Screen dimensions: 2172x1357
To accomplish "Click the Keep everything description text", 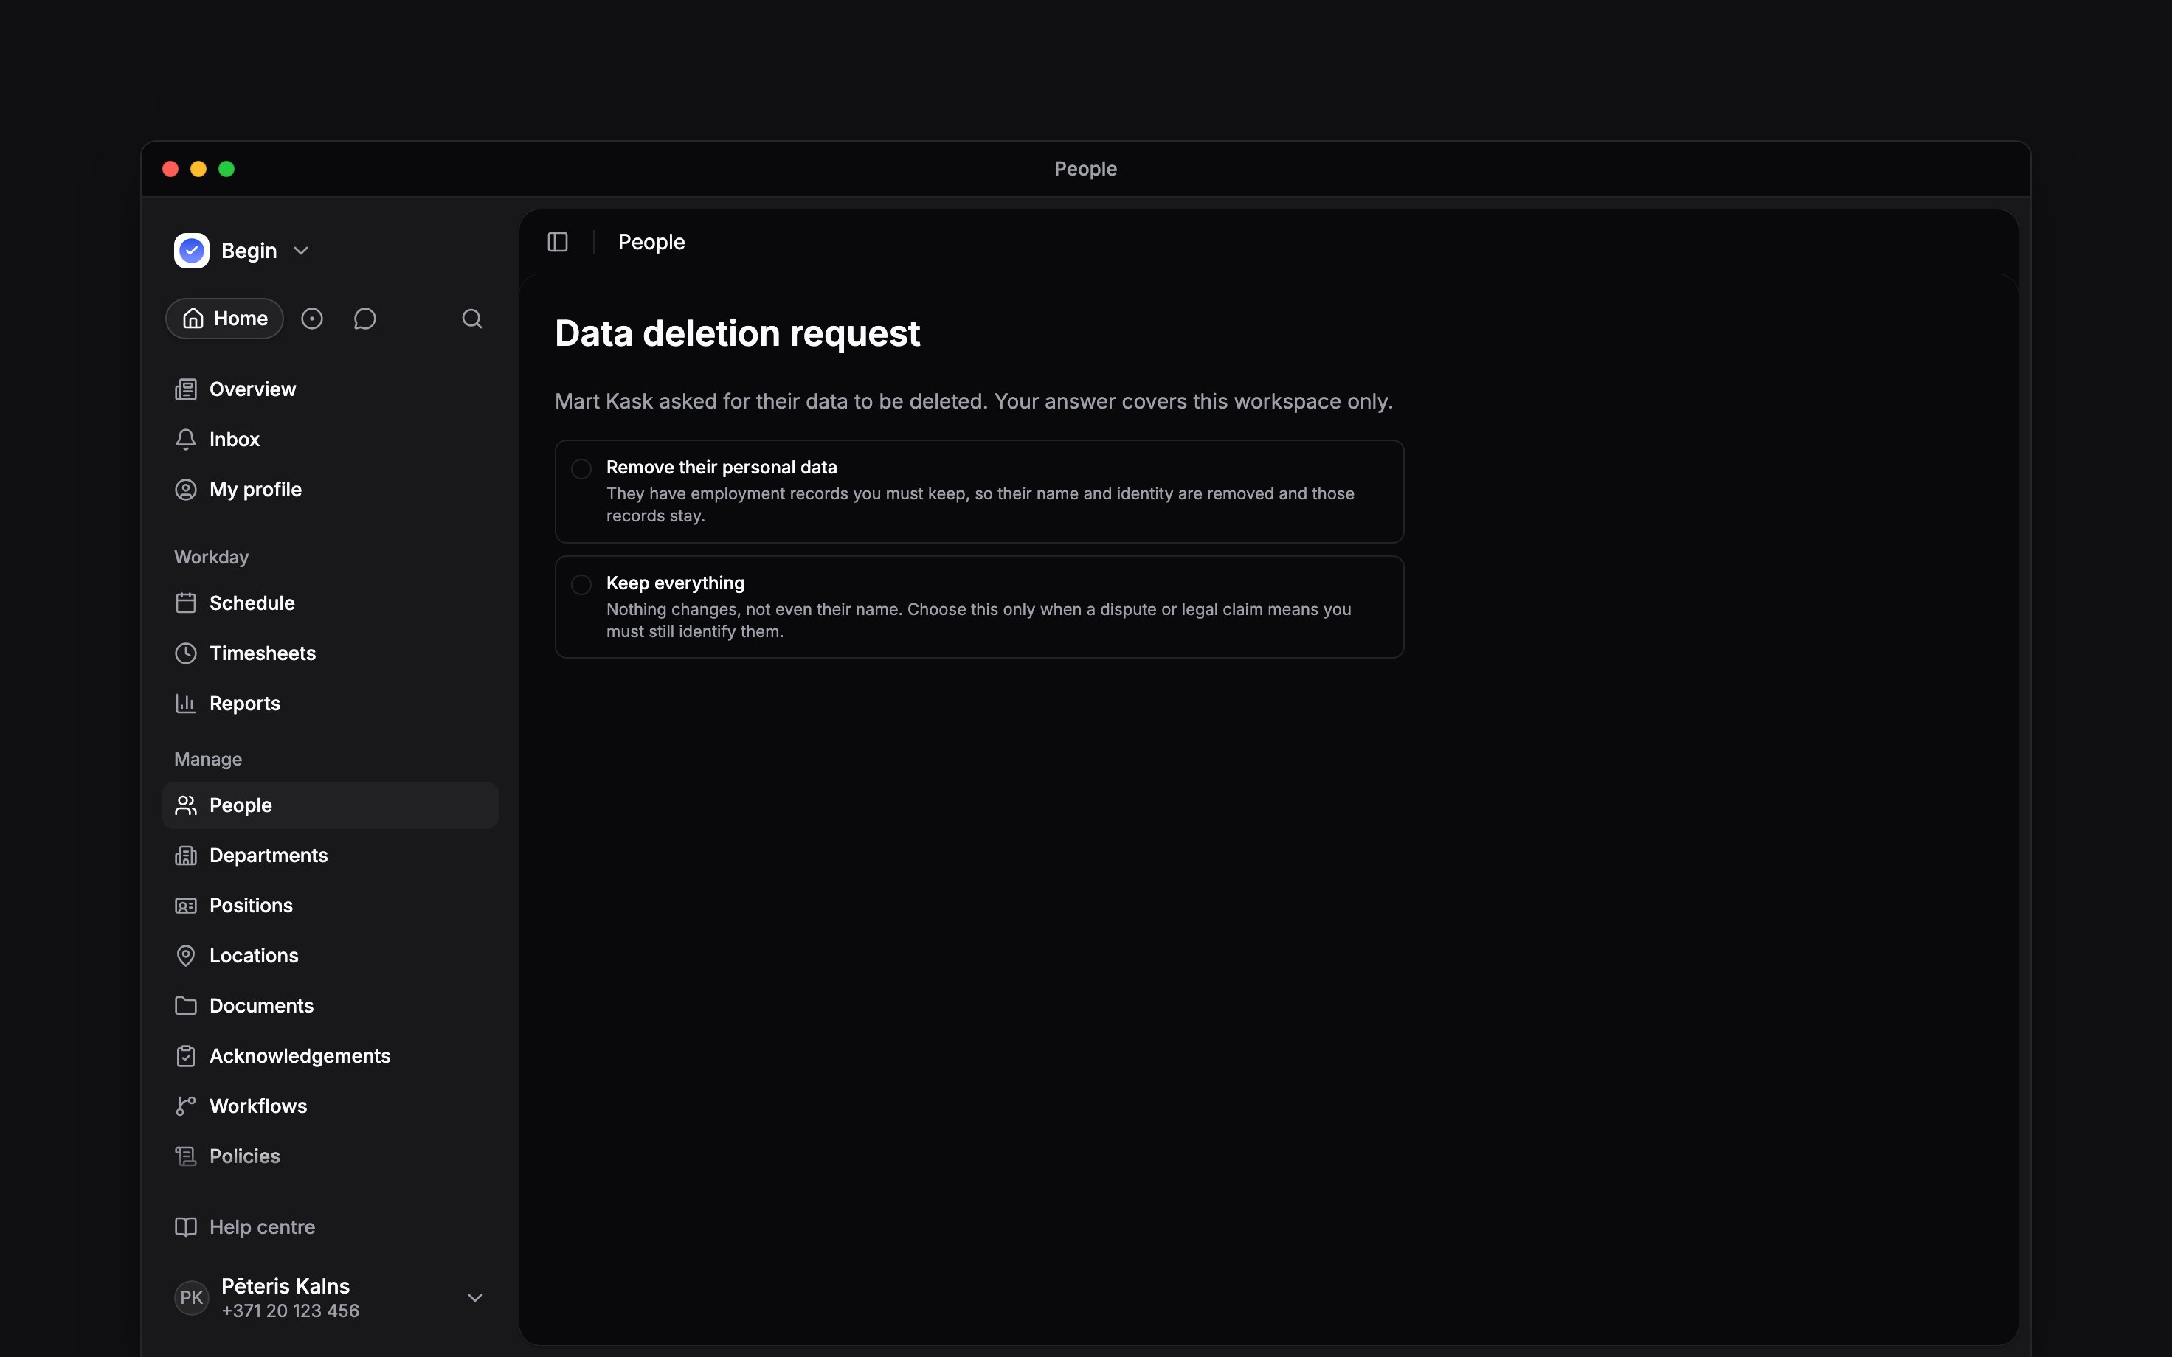I will point(978,620).
